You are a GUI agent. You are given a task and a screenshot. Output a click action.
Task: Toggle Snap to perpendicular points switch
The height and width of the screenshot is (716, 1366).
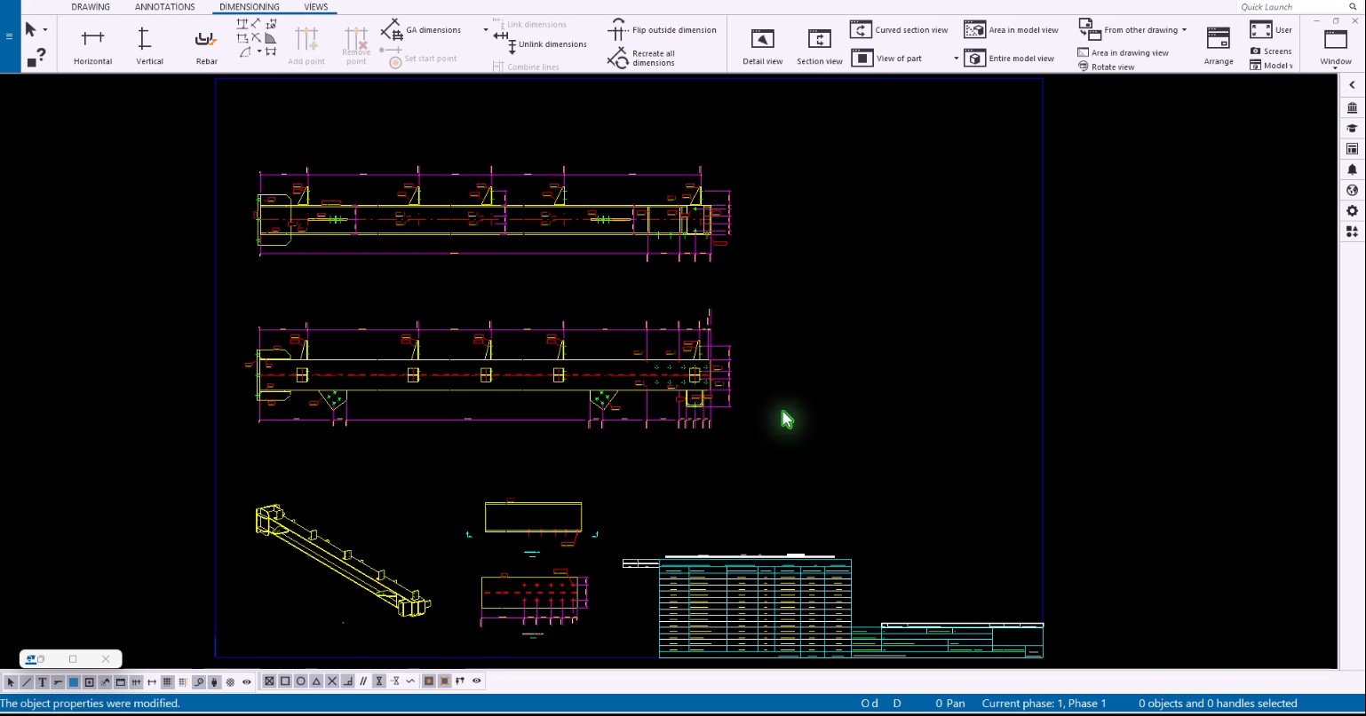point(348,681)
